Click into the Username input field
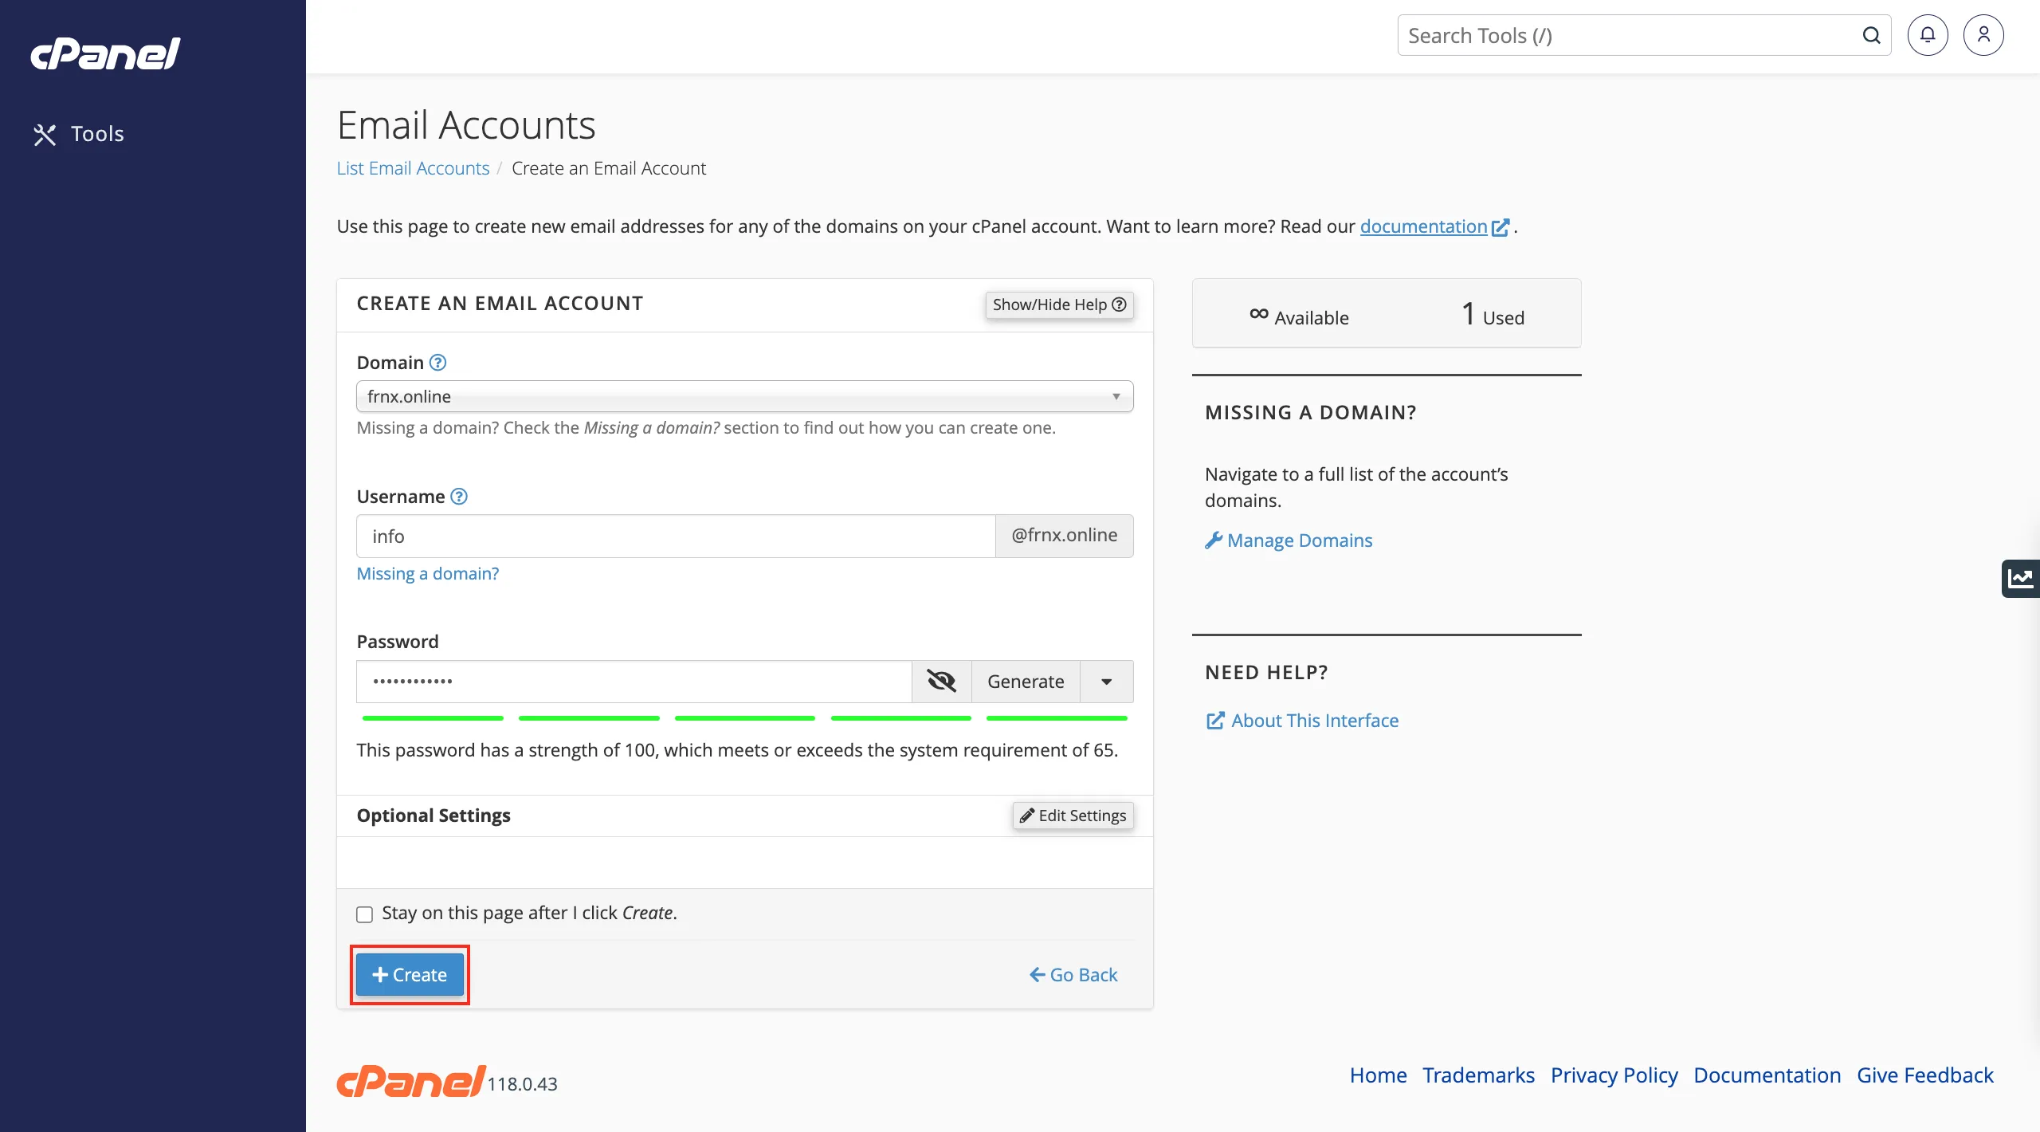The width and height of the screenshot is (2040, 1132). 675,537
